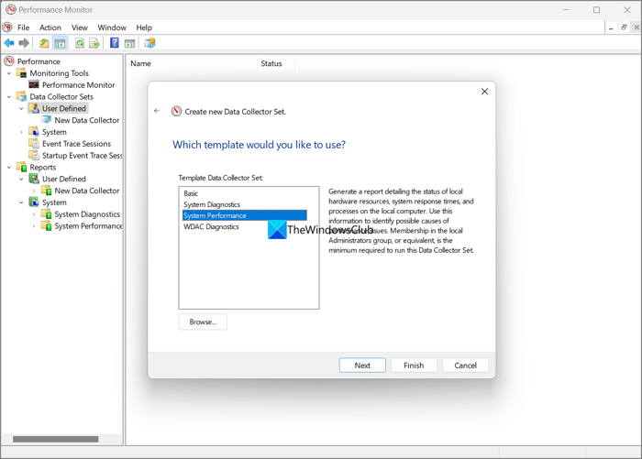Click the Back arrow toolbar icon
This screenshot has height=459, width=642.
pyautogui.click(x=9, y=43)
